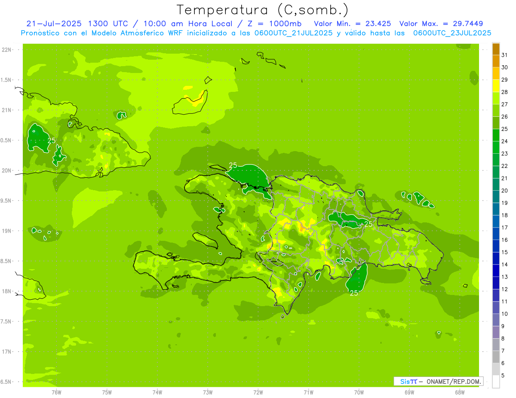
Task: Pick the purple legend swatch between 8 and 9
Action: (496, 332)
